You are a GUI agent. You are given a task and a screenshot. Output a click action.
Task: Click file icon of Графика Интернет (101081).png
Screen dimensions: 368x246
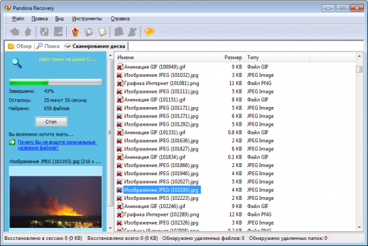[x=120, y=84]
